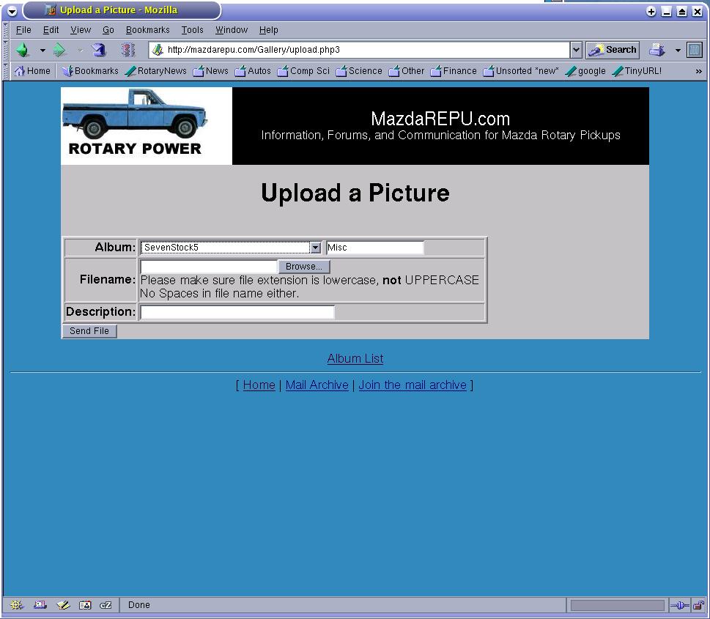Open the Home bookmark in the personal toolbar

click(x=32, y=71)
